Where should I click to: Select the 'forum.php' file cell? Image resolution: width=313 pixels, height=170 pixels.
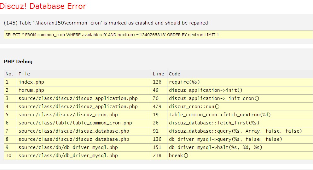tap(84, 90)
